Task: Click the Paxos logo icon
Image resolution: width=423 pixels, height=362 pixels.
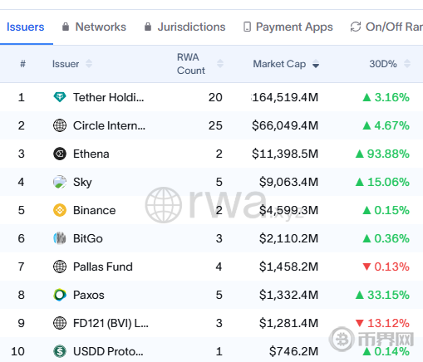Action: pyautogui.click(x=60, y=295)
